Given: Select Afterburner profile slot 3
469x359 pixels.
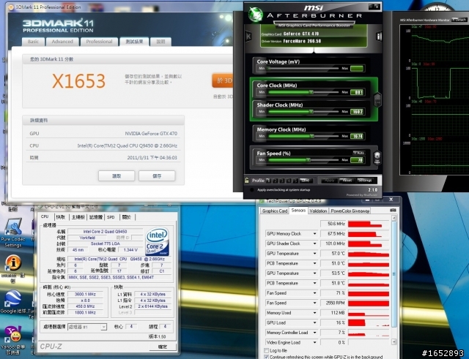Looking at the screenshot, I should [x=282, y=181].
